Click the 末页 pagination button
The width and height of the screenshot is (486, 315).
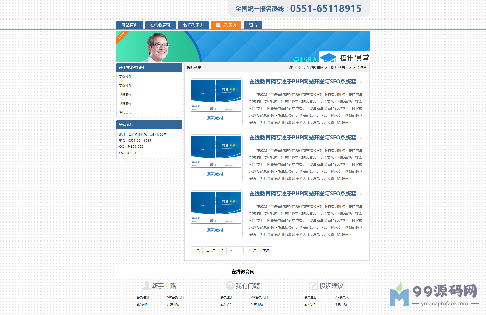[266, 250]
